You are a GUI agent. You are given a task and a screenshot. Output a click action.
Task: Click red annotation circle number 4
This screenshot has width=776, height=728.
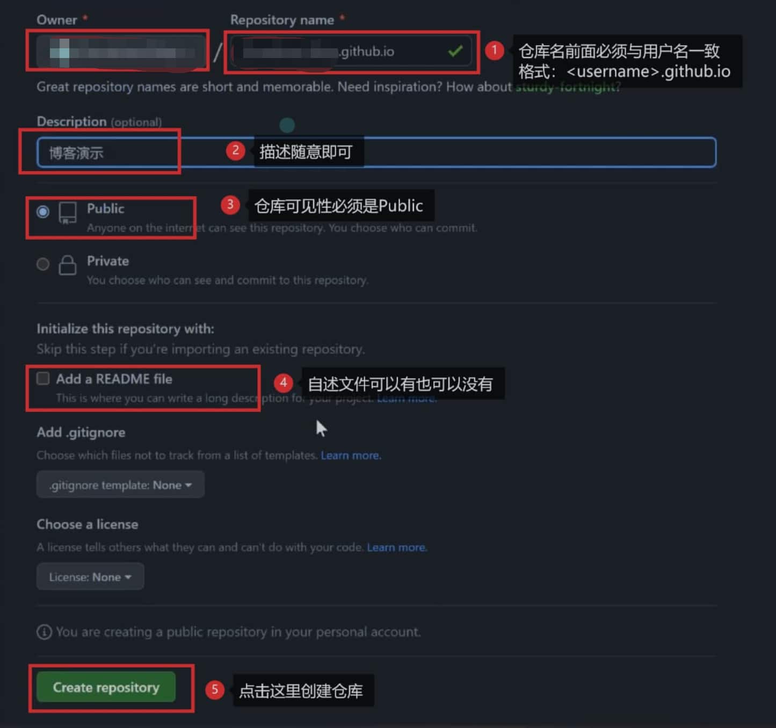283,383
